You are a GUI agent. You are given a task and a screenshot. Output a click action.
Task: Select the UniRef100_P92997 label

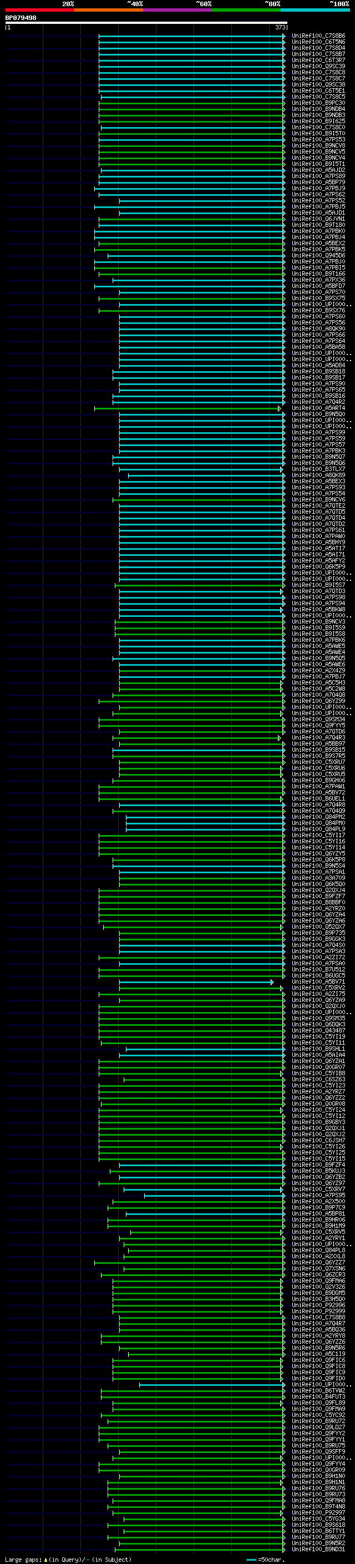[x=318, y=1513]
